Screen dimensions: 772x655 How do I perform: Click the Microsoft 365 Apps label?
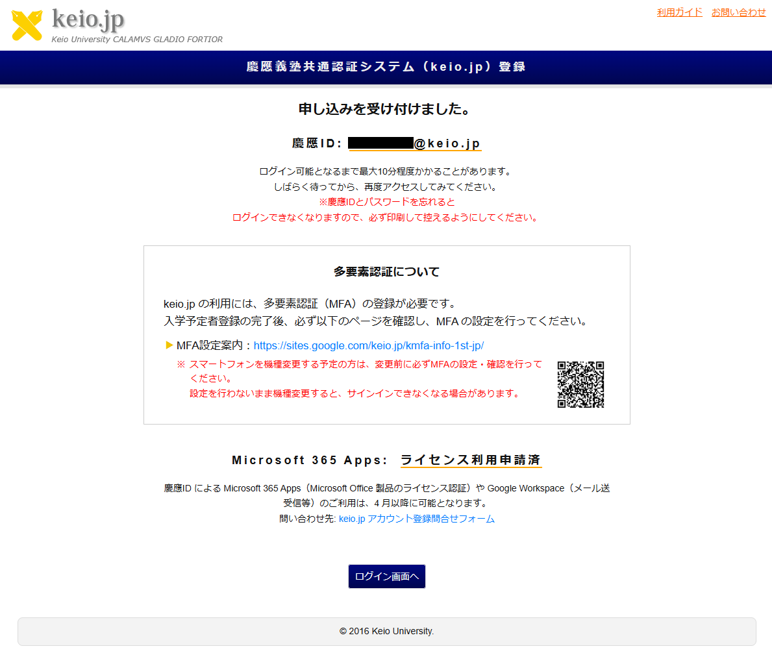(309, 460)
